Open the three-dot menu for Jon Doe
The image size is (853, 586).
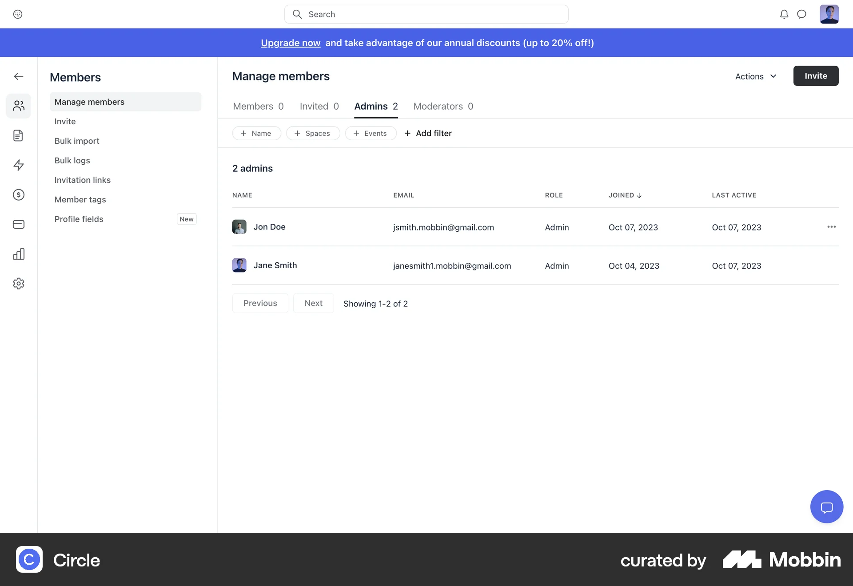(x=832, y=227)
